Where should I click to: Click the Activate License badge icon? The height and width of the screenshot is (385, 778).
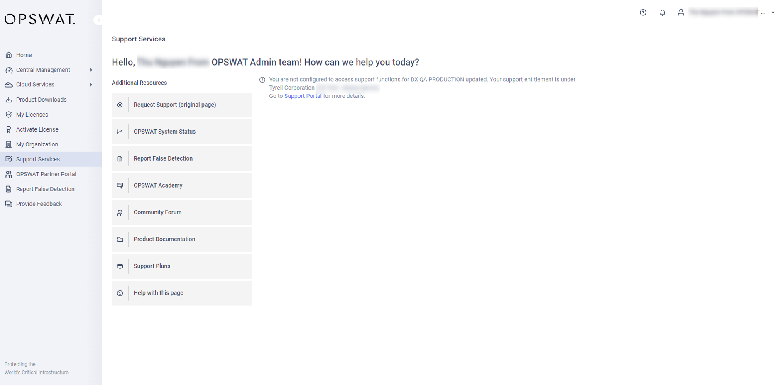(x=9, y=129)
